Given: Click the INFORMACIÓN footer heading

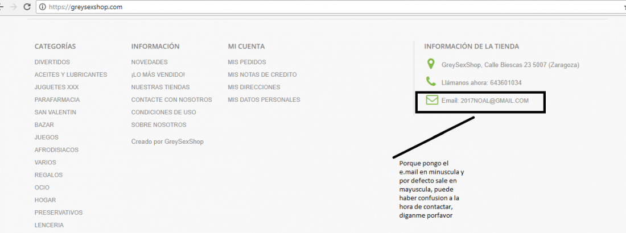Looking at the screenshot, I should 155,46.
